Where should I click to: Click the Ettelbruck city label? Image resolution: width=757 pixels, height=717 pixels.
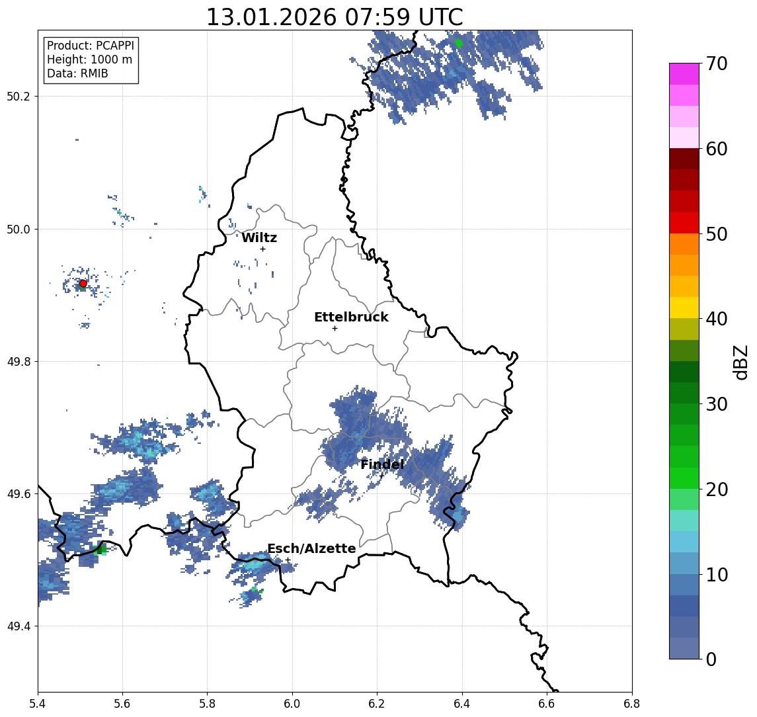tap(351, 317)
